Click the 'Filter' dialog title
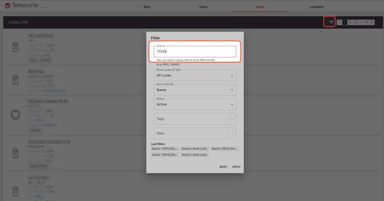Image resolution: width=384 pixels, height=201 pixels. point(156,38)
